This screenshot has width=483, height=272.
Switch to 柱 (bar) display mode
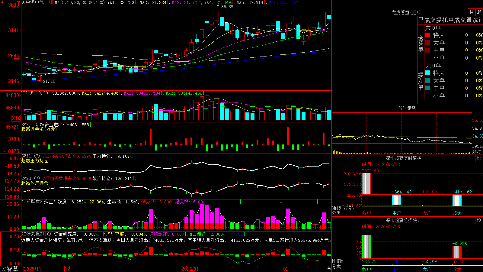(x=472, y=12)
